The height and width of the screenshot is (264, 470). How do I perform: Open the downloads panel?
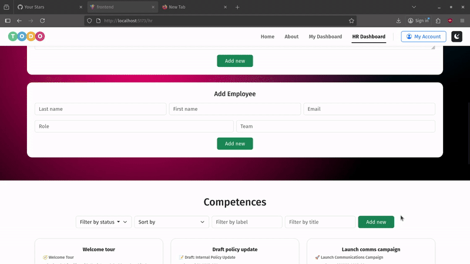398,21
